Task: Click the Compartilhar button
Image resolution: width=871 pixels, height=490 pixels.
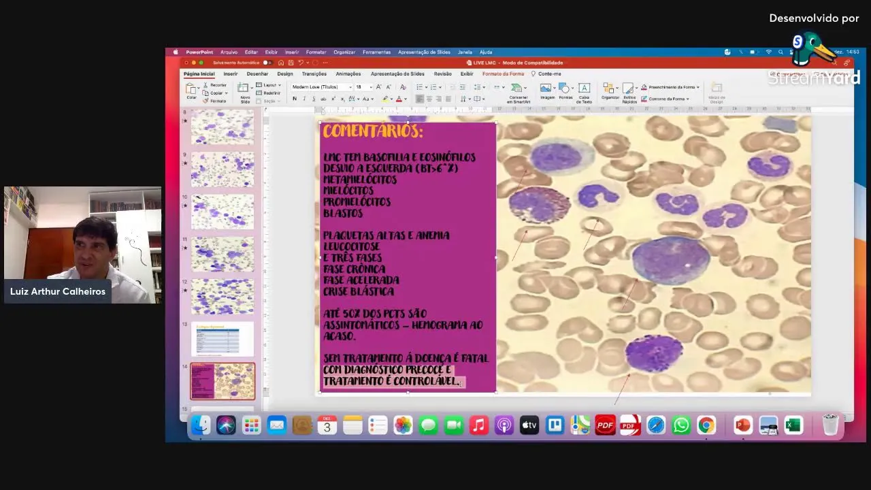Action: [x=788, y=74]
